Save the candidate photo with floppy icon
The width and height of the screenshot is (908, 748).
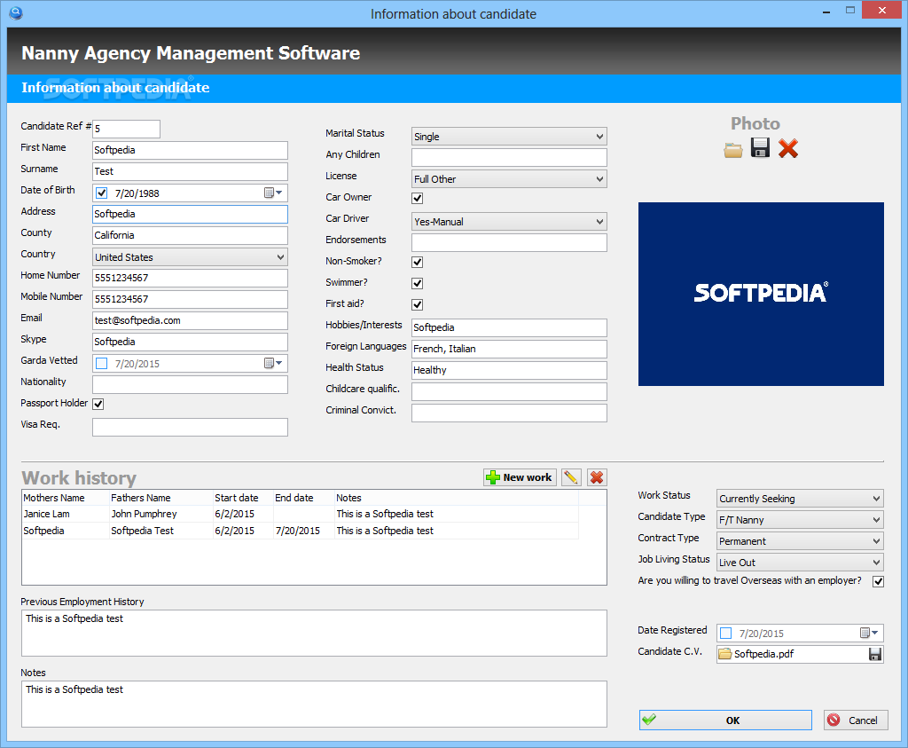click(x=760, y=148)
